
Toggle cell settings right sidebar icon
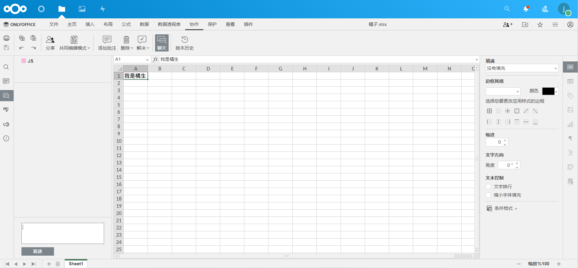pyautogui.click(x=570, y=67)
